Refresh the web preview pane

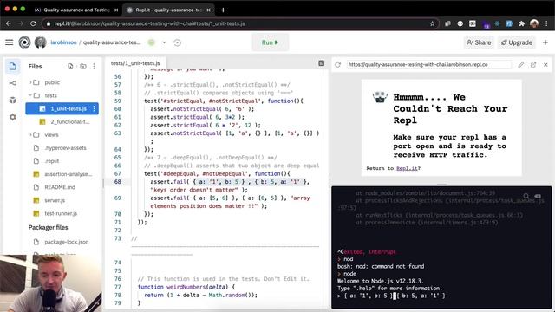point(338,65)
